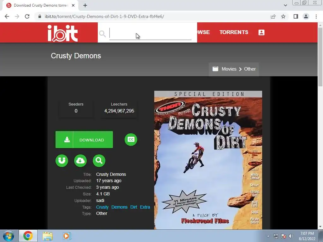Click the Seeders count box

[x=76, y=108]
